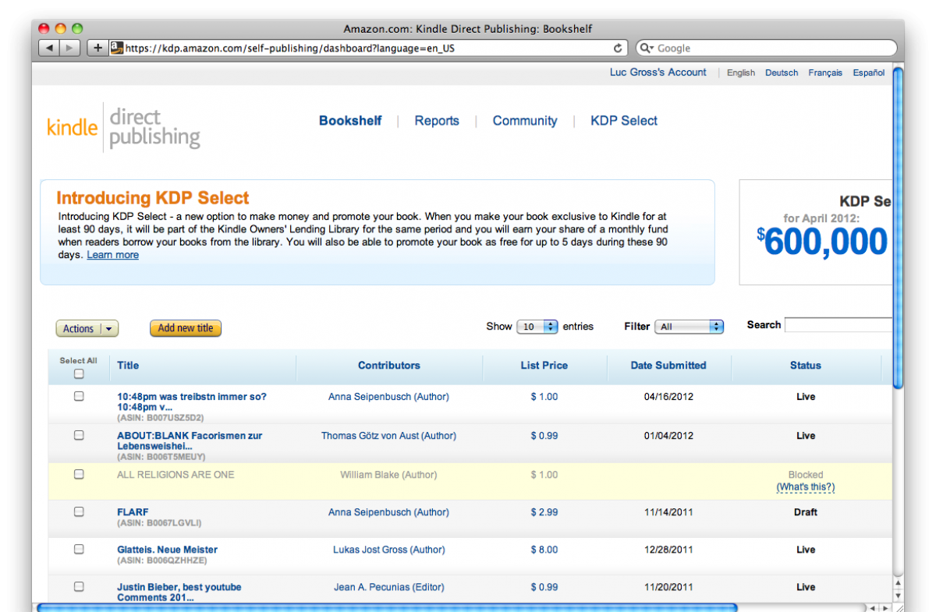Click the browser forward arrow button
The width and height of the screenshot is (936, 612).
(x=69, y=48)
